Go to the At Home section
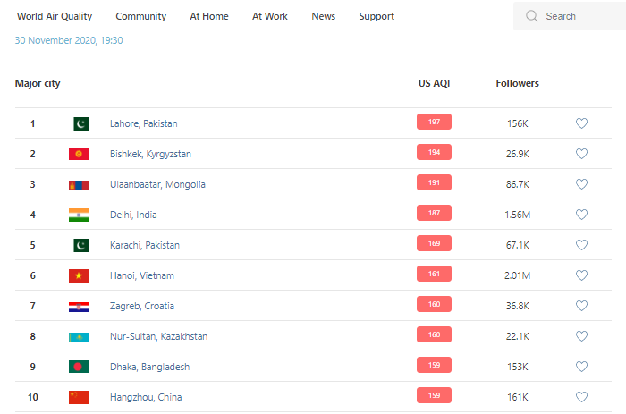Image resolution: width=626 pixels, height=414 pixels. (x=209, y=16)
